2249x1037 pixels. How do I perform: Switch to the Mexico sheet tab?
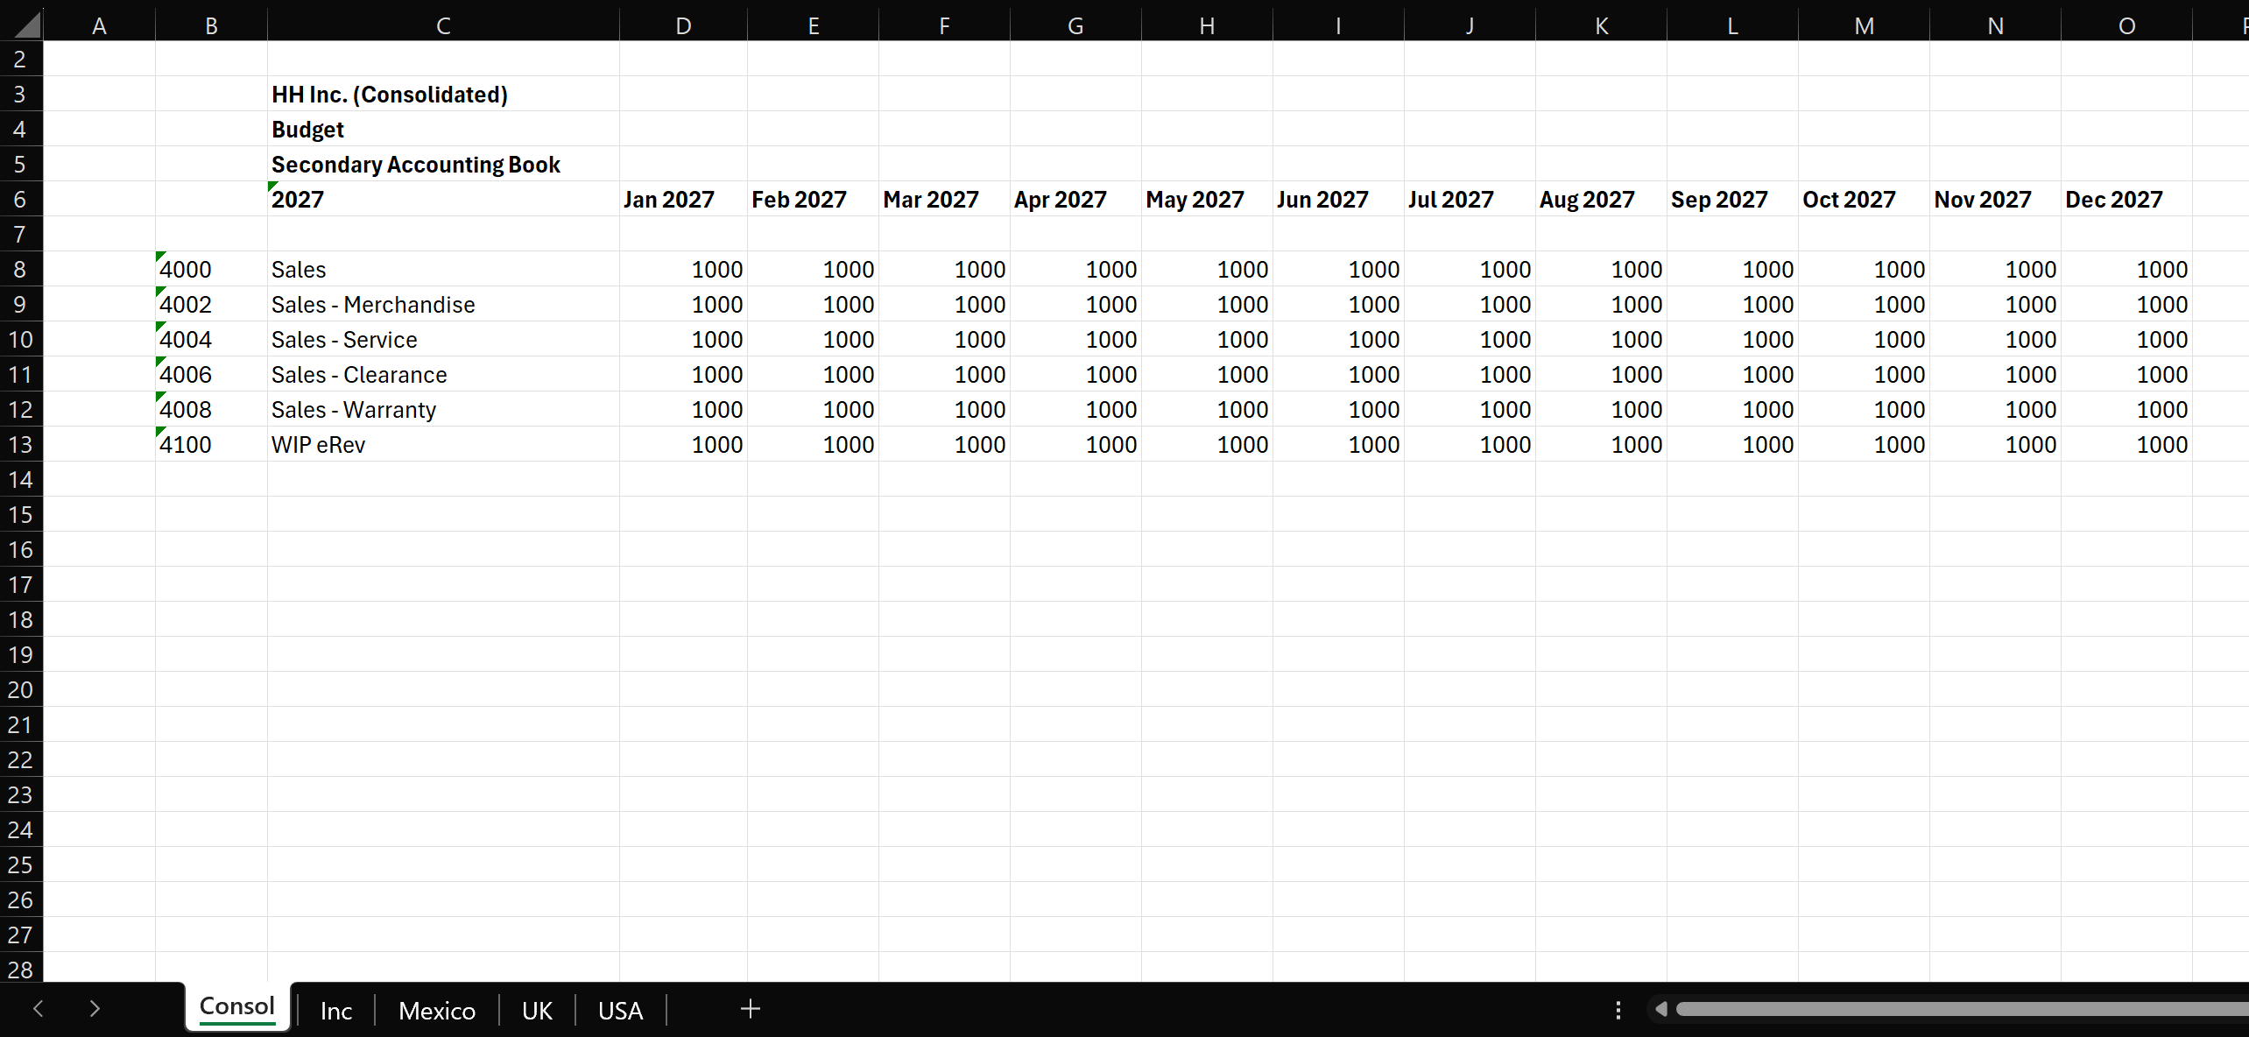click(x=437, y=1011)
